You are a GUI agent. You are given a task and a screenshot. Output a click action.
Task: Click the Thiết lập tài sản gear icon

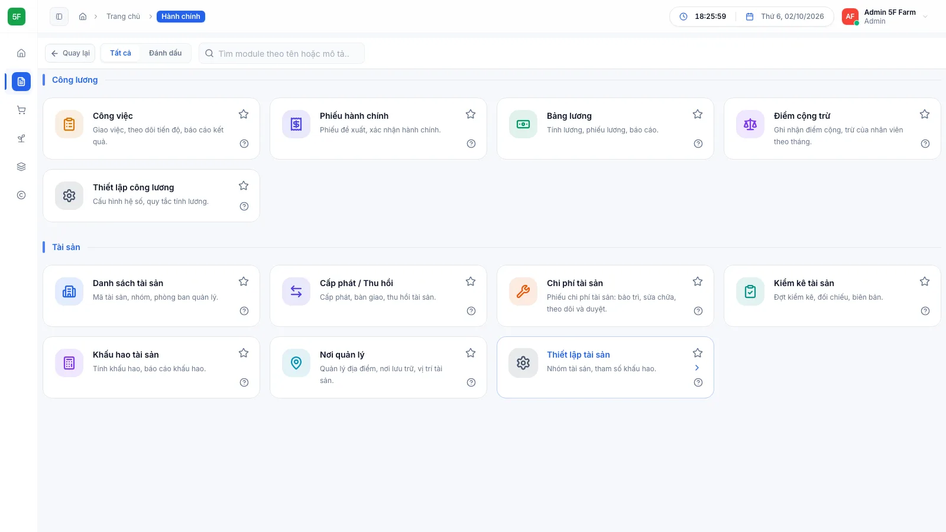tap(523, 363)
